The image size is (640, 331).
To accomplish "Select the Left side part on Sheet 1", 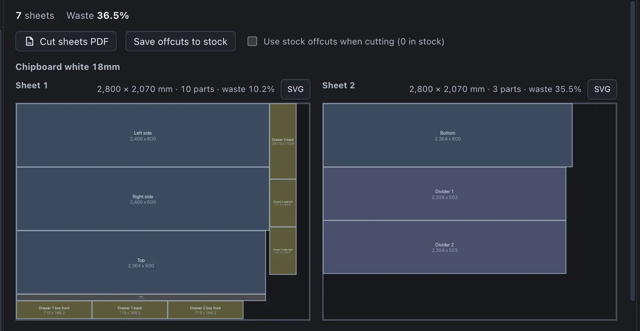I will [143, 135].
